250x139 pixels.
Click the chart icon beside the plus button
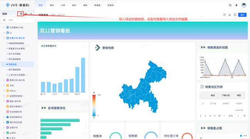(x=26, y=14)
